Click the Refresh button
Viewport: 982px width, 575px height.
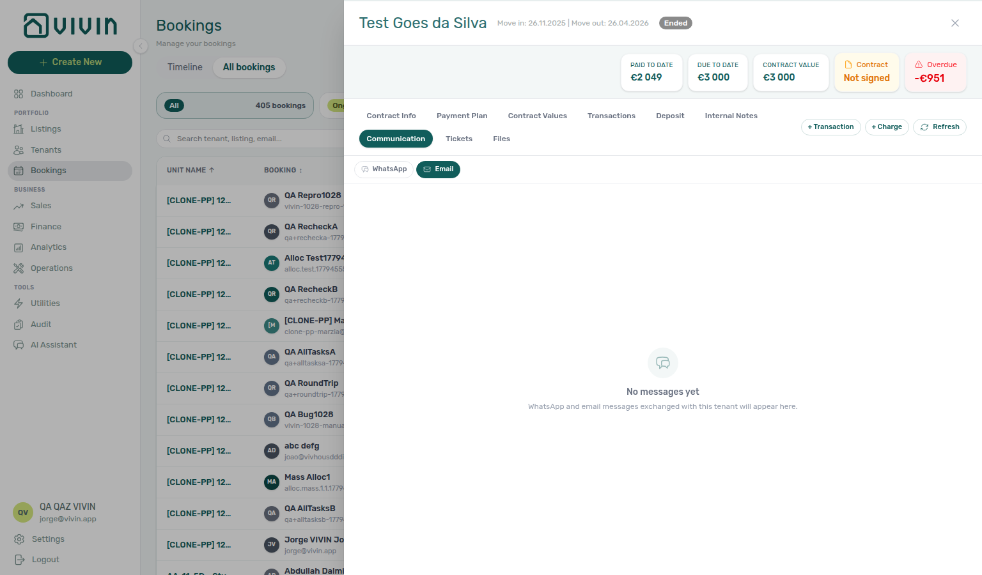coord(940,127)
